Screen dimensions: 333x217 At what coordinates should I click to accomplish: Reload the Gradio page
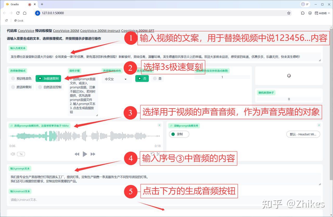tap(18, 13)
